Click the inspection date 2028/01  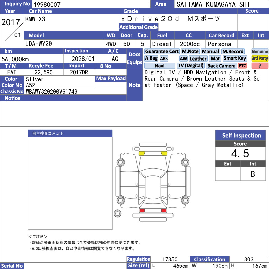coord(83,59)
